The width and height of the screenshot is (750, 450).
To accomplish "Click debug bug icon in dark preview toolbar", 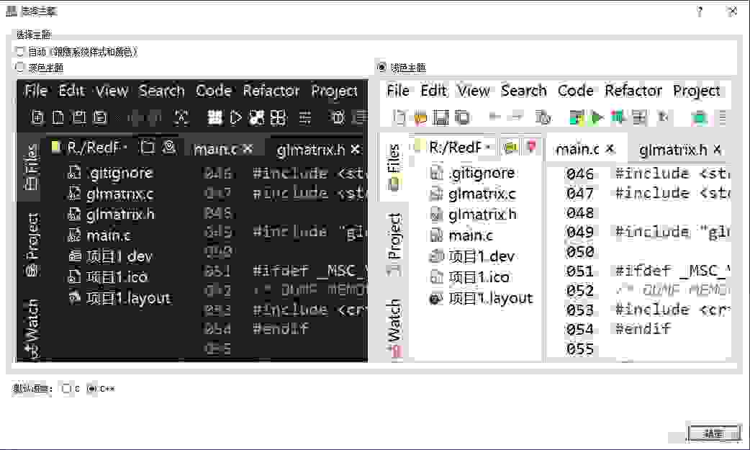I will (x=338, y=117).
